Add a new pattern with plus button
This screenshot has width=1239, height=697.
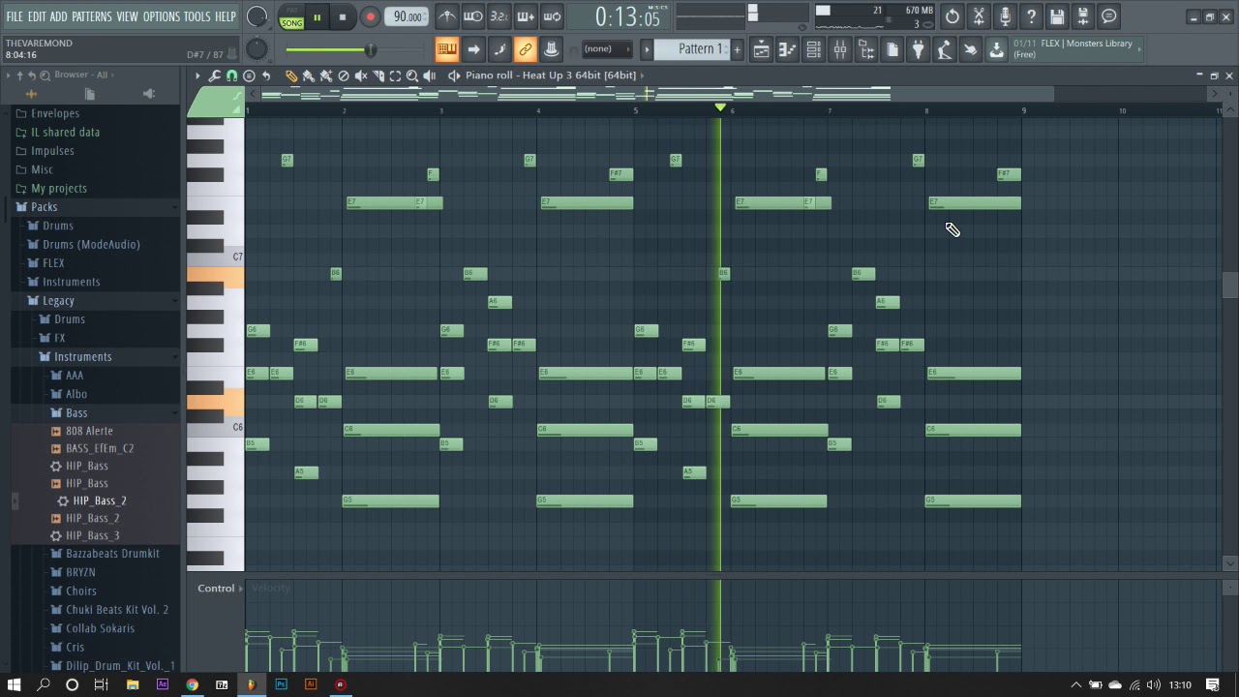pos(737,49)
